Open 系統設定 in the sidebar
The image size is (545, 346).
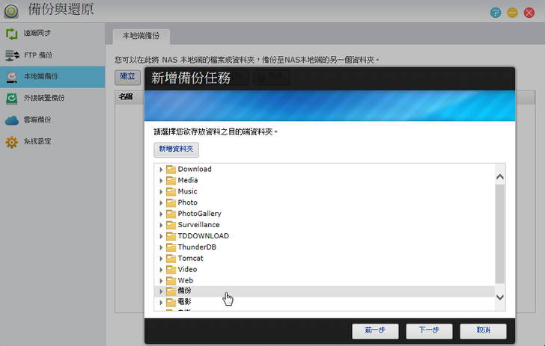point(52,141)
